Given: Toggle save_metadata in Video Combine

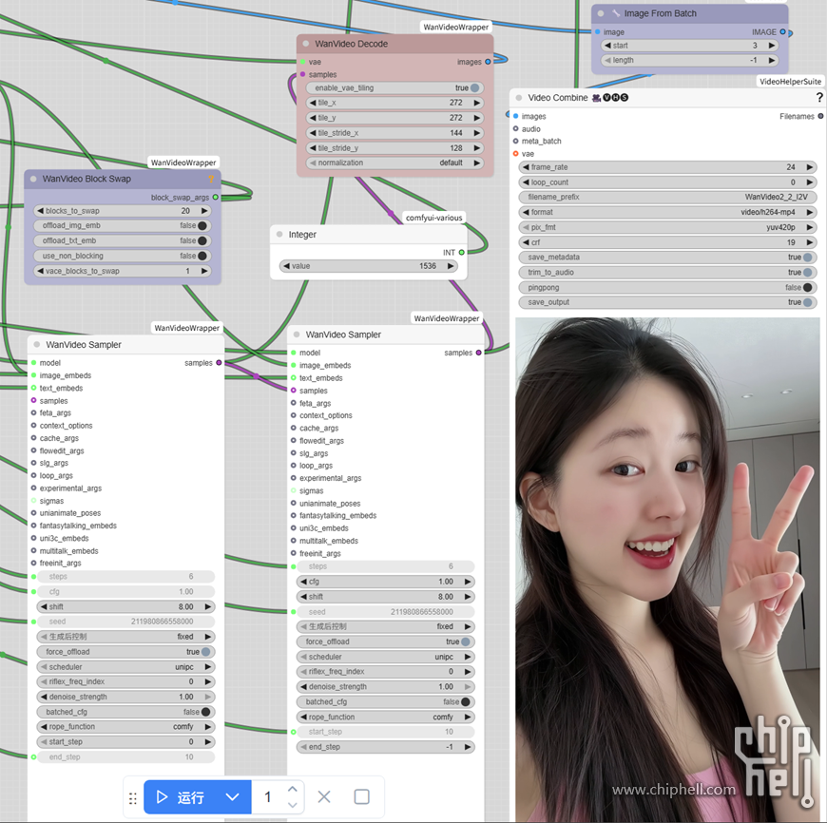Looking at the screenshot, I should pyautogui.click(x=667, y=258).
